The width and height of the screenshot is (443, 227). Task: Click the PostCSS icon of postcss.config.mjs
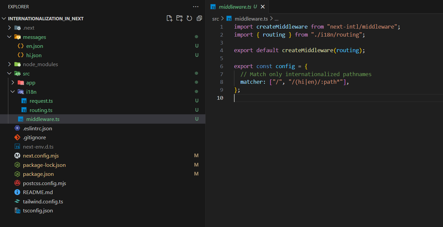(x=17, y=183)
